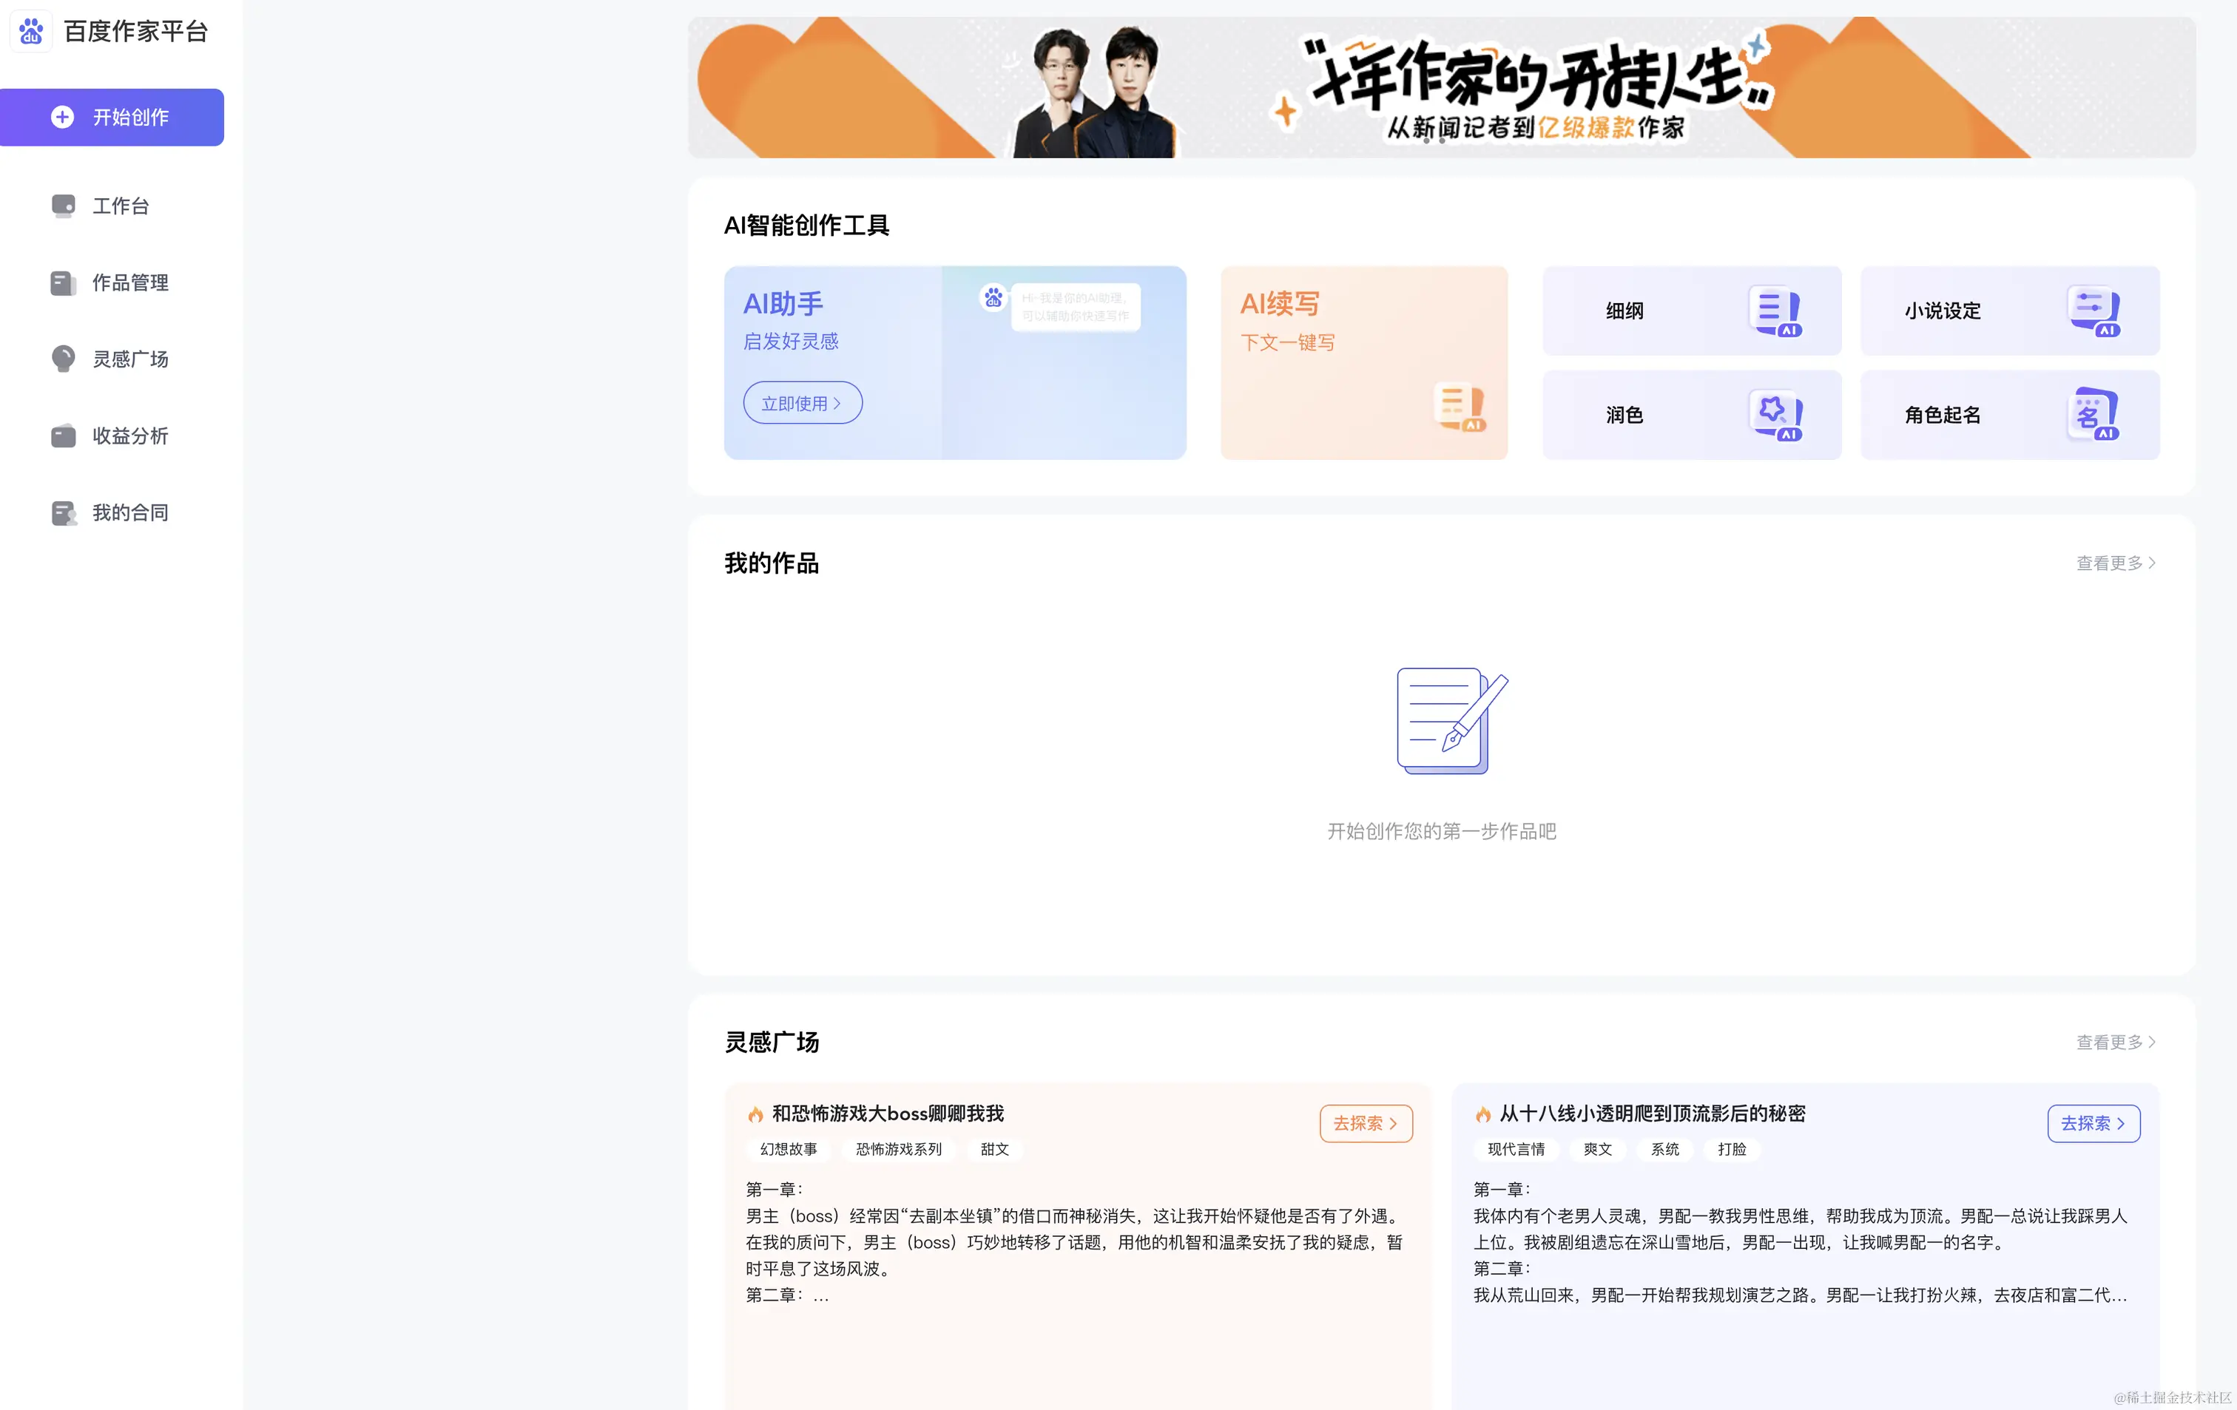The width and height of the screenshot is (2237, 1410).
Task: Click 去探索 on the horror game story card
Action: pos(1365,1123)
